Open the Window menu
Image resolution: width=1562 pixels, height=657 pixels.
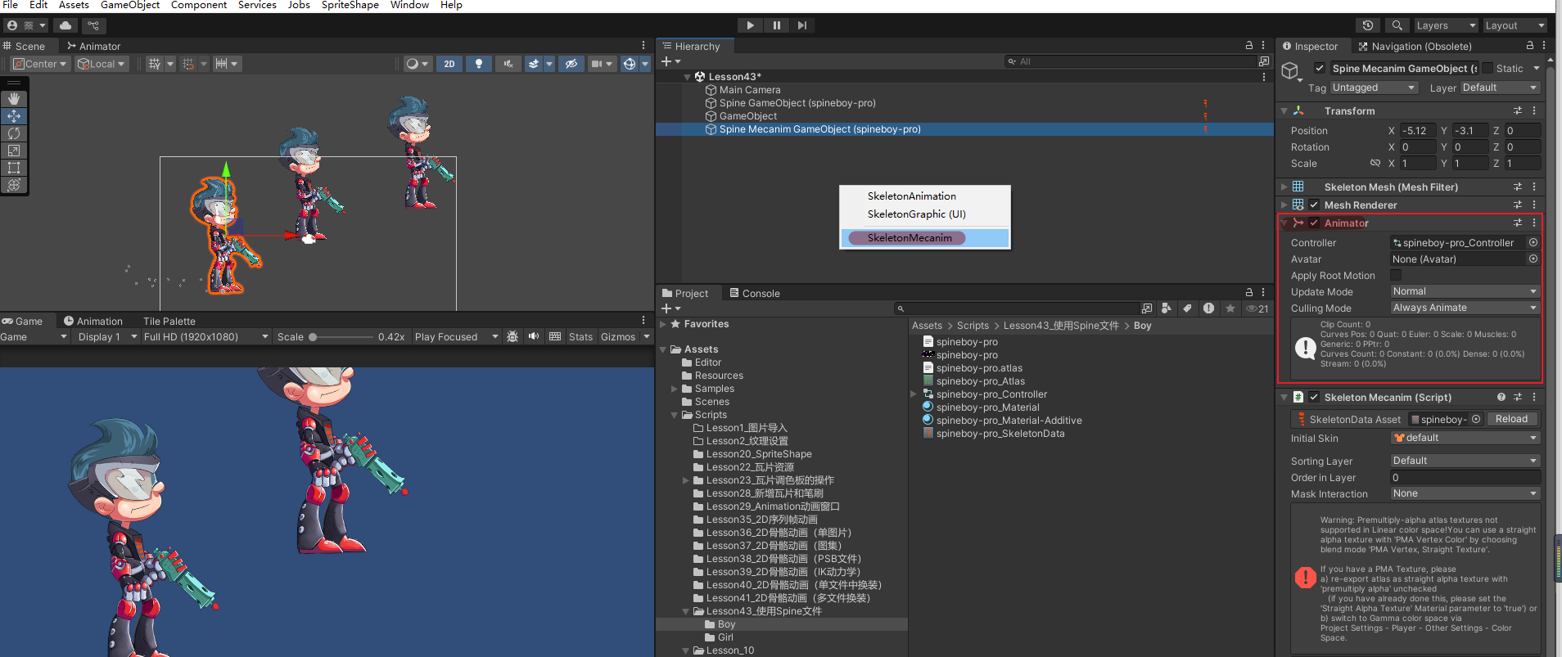409,5
